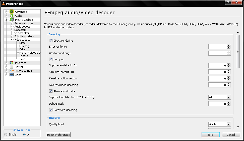Disable the Hurry up checkbox
Image resolution: width=244 pixels, height=141 pixels.
[x=51, y=59]
